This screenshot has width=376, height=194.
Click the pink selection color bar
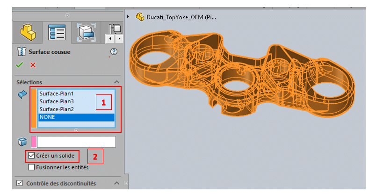pyautogui.click(x=34, y=142)
